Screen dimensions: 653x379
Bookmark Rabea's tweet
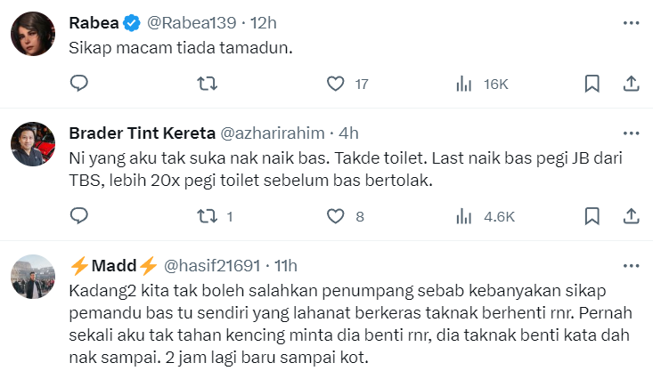coord(592,84)
